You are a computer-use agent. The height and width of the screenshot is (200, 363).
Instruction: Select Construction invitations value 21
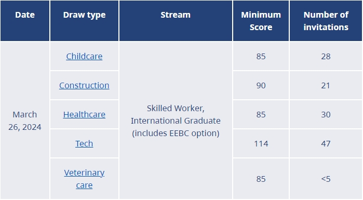[x=326, y=85]
